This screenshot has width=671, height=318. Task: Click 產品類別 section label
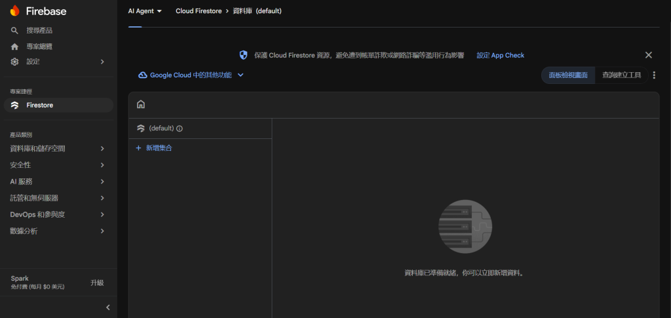pyautogui.click(x=21, y=135)
